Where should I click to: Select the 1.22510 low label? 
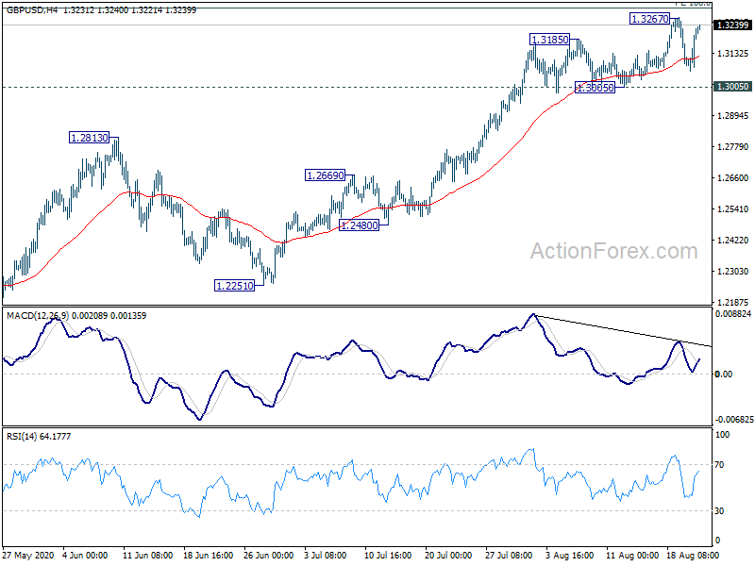pos(234,286)
